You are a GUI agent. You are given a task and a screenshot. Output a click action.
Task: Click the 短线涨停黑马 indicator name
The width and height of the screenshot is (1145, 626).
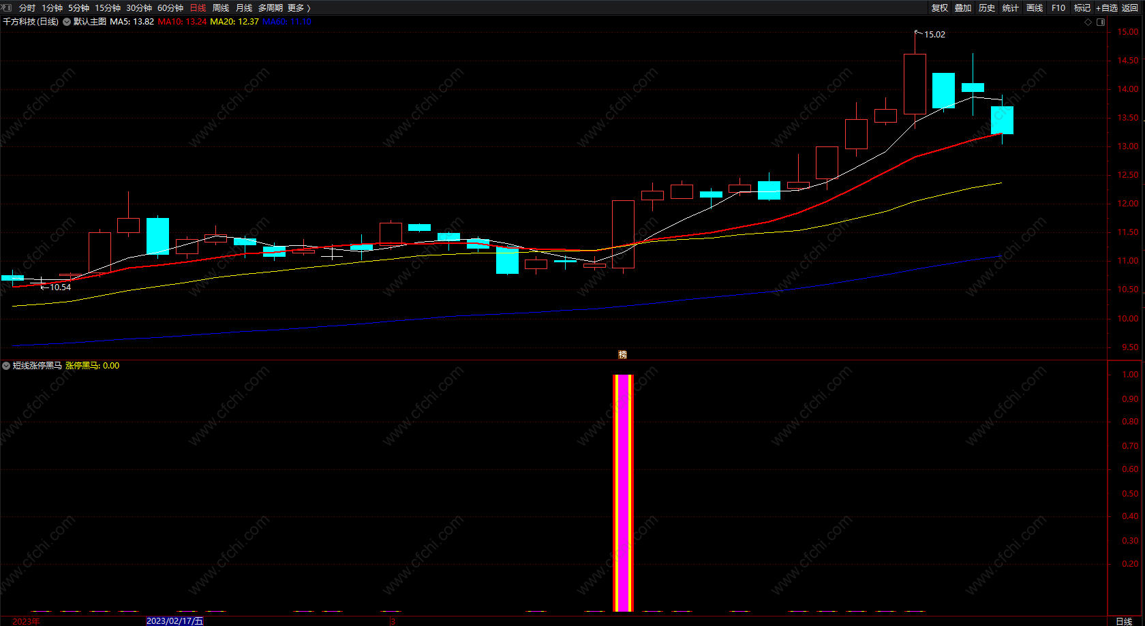tap(37, 366)
